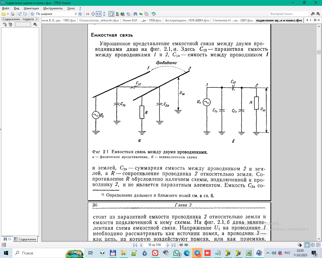Click the contents panel search input box
This screenshot has width=322, height=258.
point(23,24)
